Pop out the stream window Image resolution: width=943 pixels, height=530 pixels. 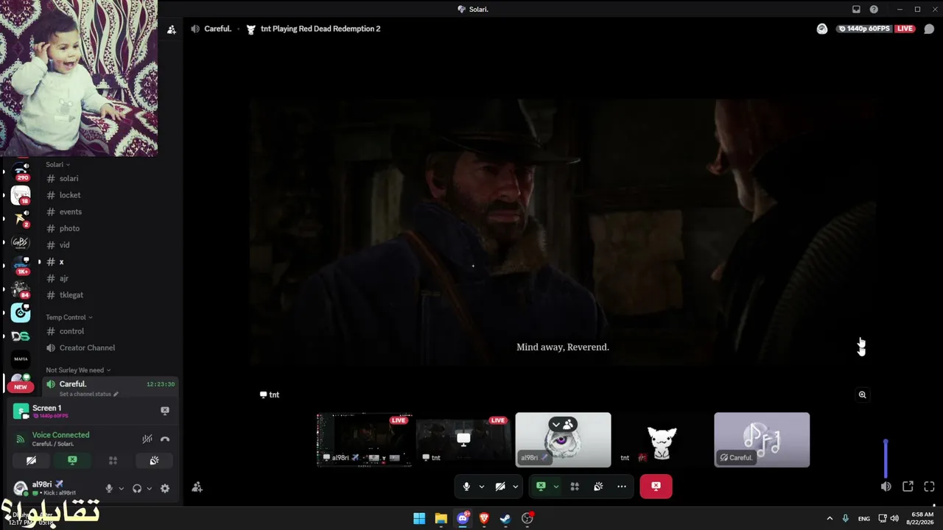pos(908,487)
